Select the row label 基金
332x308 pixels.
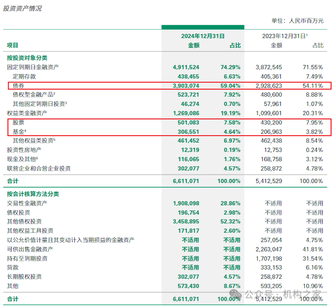[x=19, y=132]
